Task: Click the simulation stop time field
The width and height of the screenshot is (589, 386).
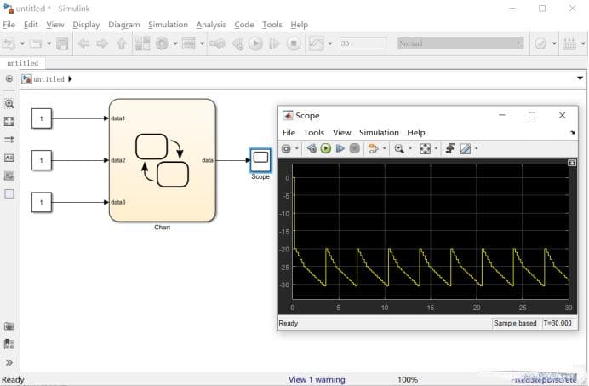Action: [363, 43]
